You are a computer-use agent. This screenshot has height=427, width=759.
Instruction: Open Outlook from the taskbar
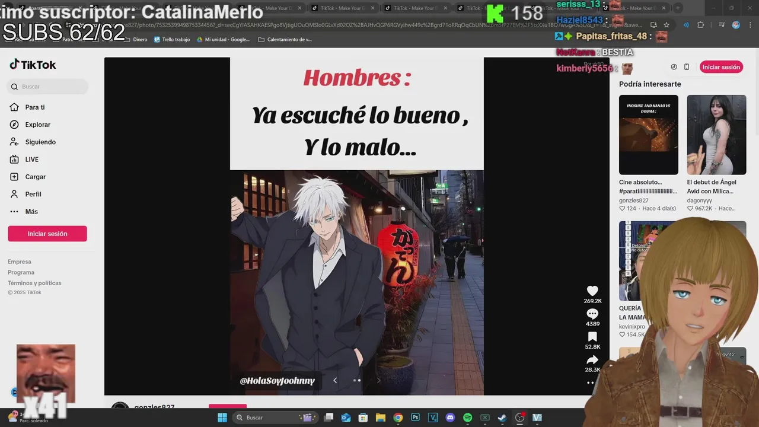click(346, 418)
